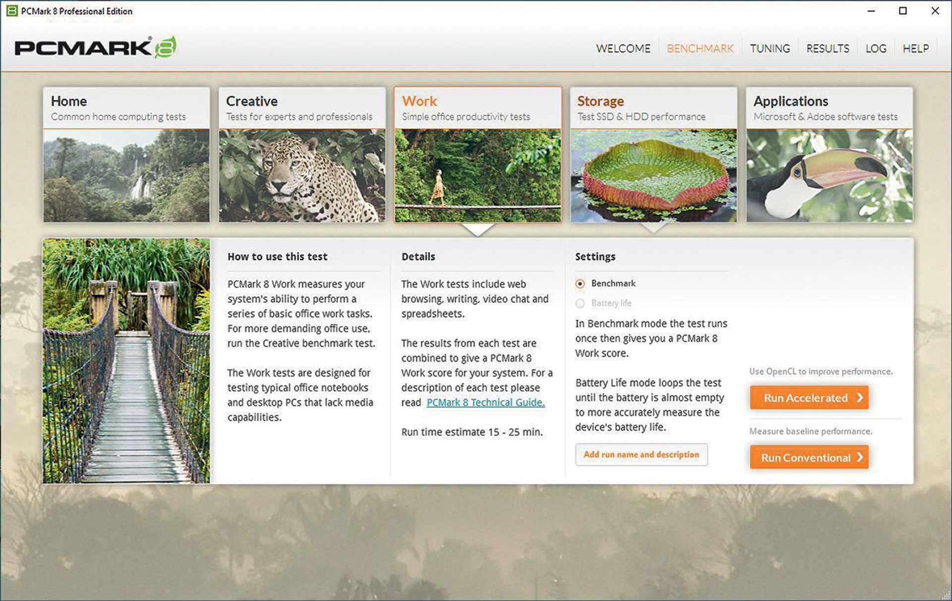Click 'Use OpenCL to improve performance.' text
Image resolution: width=952 pixels, height=601 pixels.
tap(821, 371)
